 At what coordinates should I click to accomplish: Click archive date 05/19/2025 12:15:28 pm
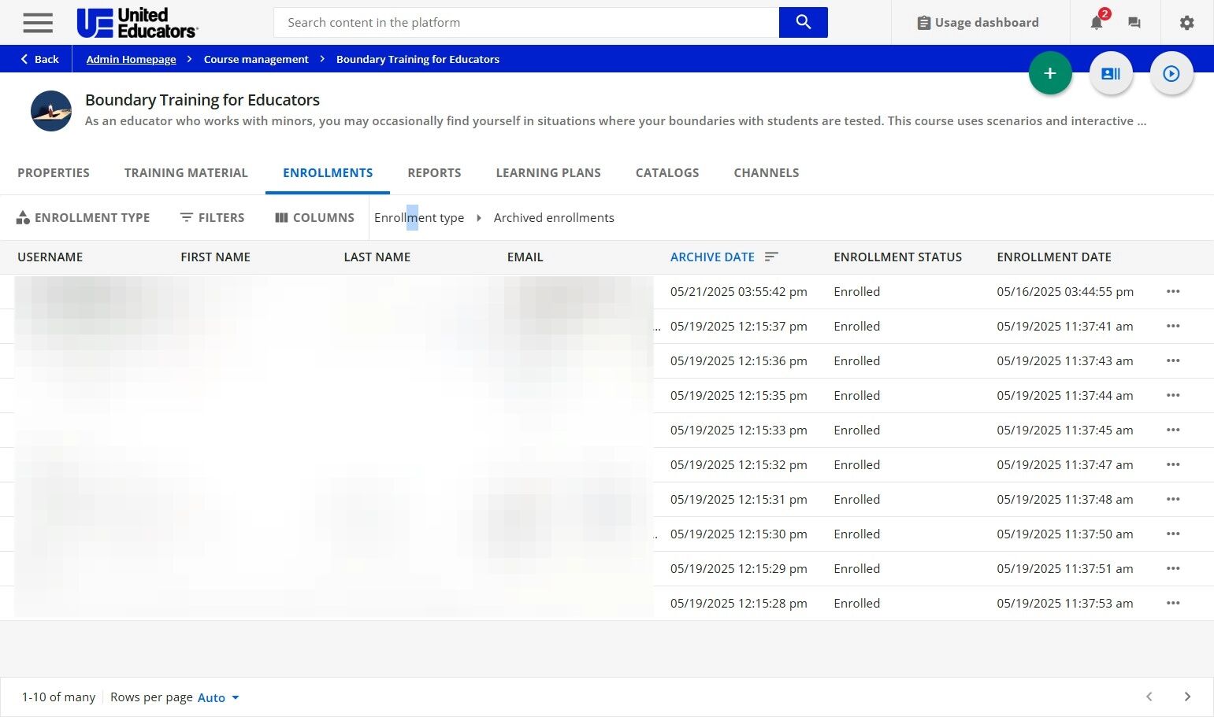tap(739, 604)
